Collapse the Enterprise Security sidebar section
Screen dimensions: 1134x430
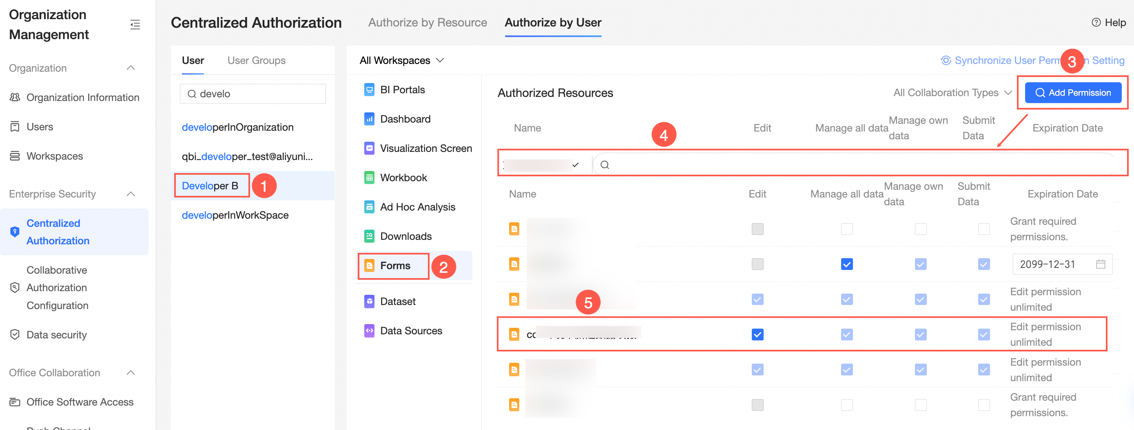point(131,194)
